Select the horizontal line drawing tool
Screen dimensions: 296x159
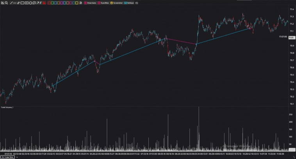(x=15, y=3)
